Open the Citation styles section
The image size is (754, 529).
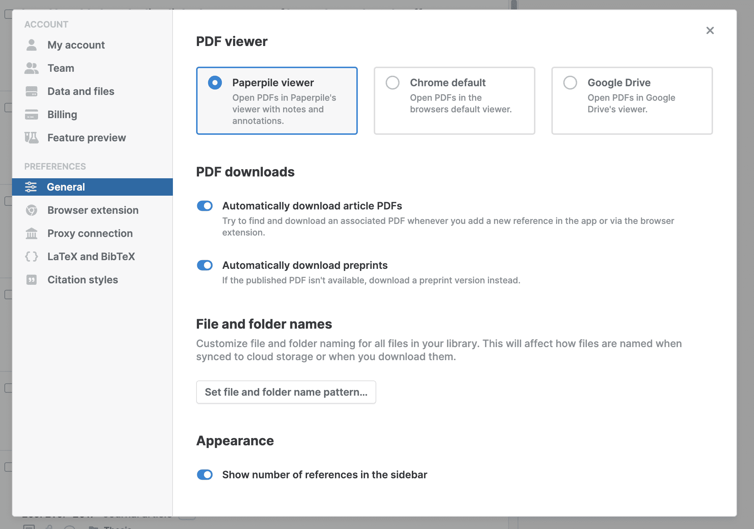[83, 280]
